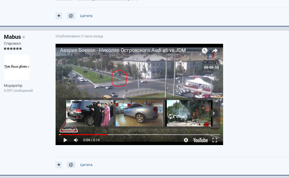Click the Share arrow icon on video
This screenshot has height=178, width=289.
(x=215, y=50)
